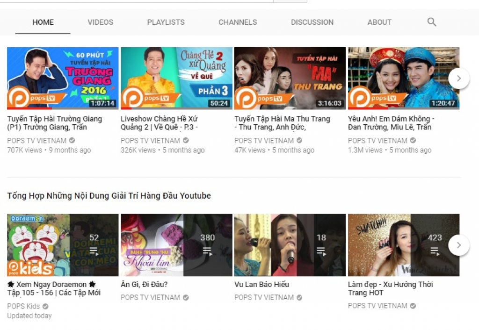Open POPS TV VIETNAM under Làm đẹp playlist
479x330 pixels.
(377, 306)
